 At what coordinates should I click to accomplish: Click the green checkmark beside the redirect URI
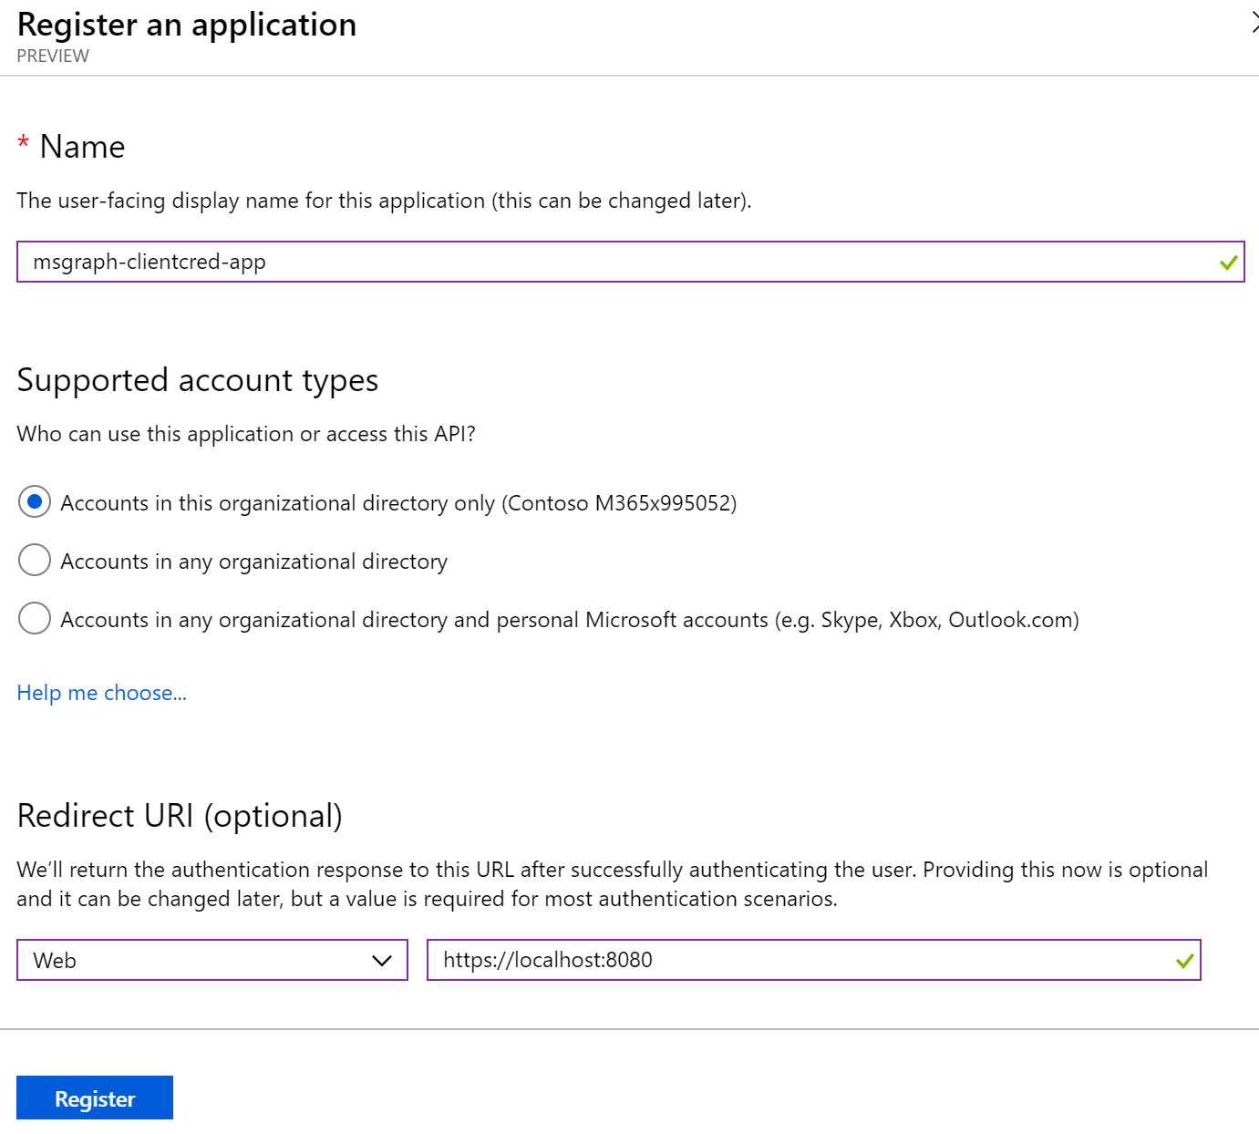click(1184, 960)
